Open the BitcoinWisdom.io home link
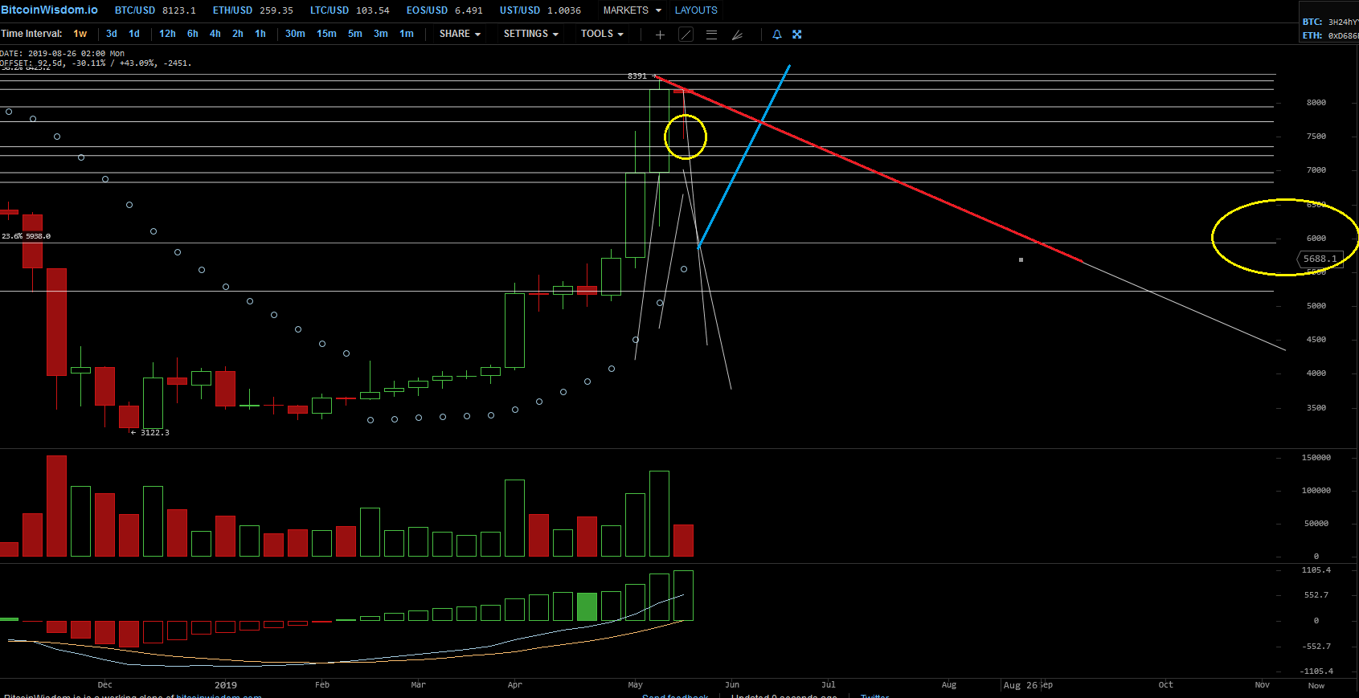Viewport: 1359px width, 698px height. point(49,10)
